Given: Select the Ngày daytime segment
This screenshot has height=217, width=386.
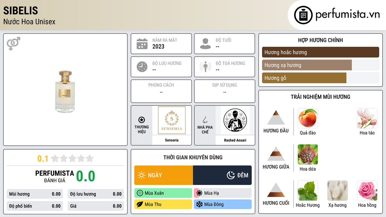Looking at the screenshot, I should point(164,175).
